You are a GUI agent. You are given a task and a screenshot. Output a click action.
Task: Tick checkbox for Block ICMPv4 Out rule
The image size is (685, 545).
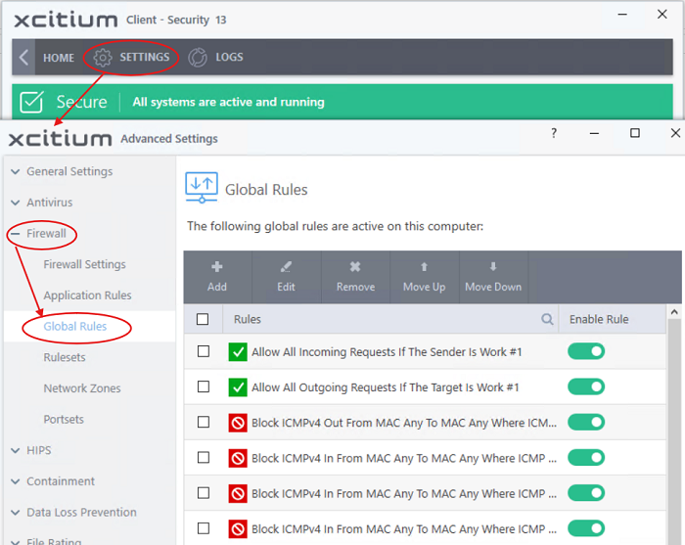tap(204, 423)
